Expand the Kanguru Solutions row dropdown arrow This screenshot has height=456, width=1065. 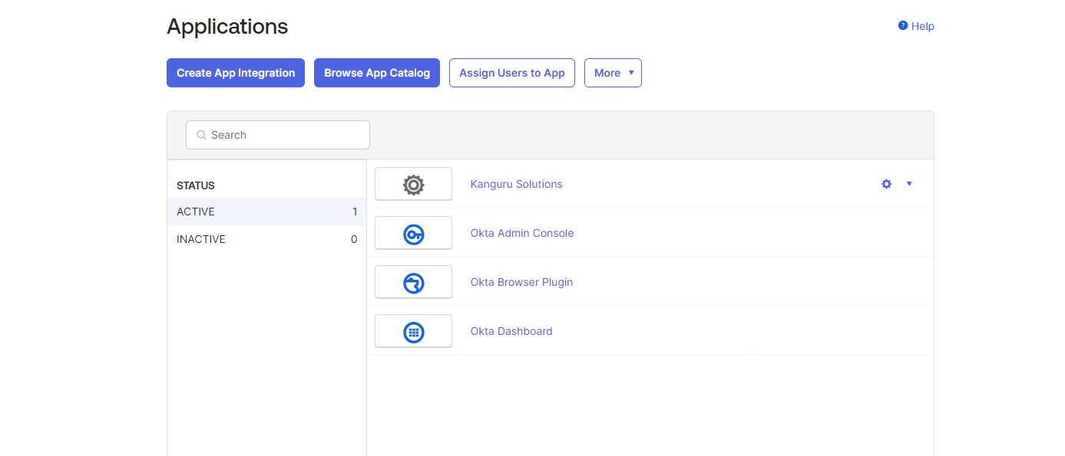coord(909,184)
